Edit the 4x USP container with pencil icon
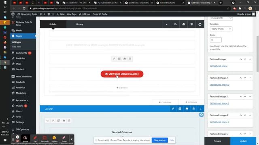The width and height of the screenshot is (259, 145). (x=173, y=109)
